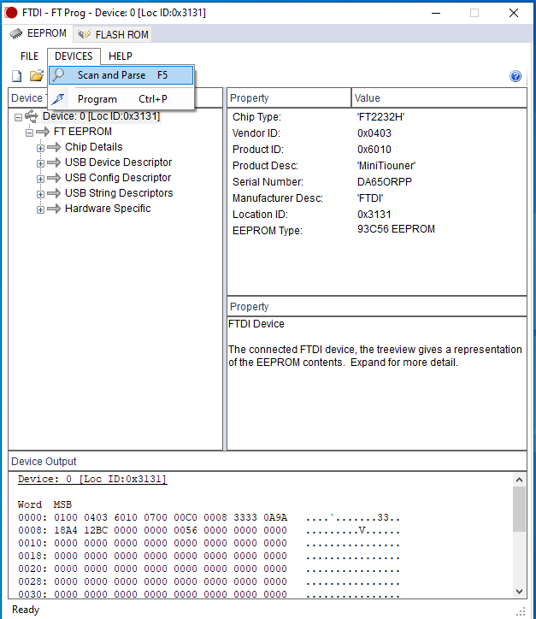Click the Product ID value 0x6010

(x=374, y=150)
